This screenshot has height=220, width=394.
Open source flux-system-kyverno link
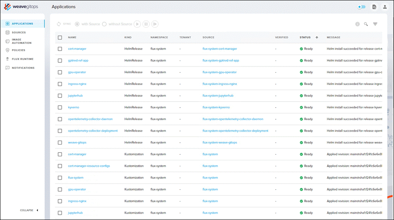[x=216, y=107]
